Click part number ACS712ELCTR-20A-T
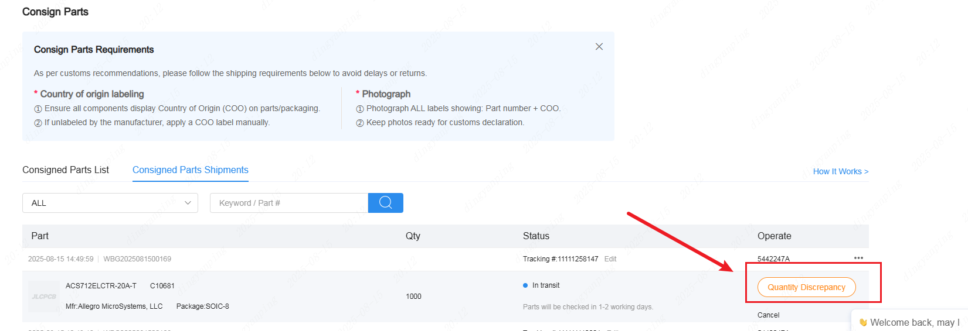Viewport: 968px width, 331px height. [101, 286]
